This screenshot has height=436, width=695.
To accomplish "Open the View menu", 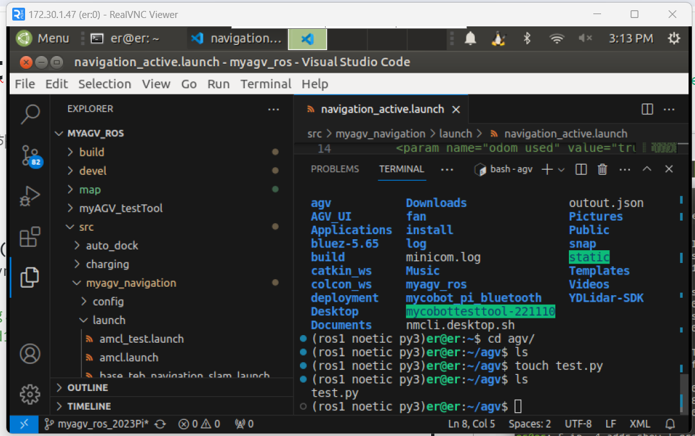I will [x=156, y=84].
